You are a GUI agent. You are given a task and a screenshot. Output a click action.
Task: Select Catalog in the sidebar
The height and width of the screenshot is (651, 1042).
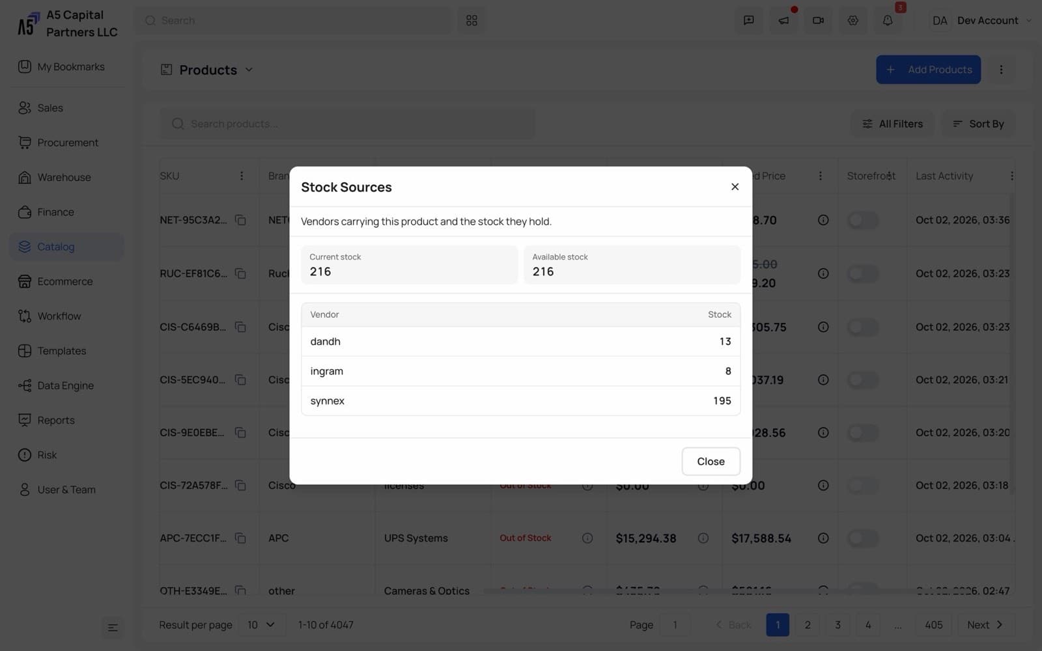66,247
